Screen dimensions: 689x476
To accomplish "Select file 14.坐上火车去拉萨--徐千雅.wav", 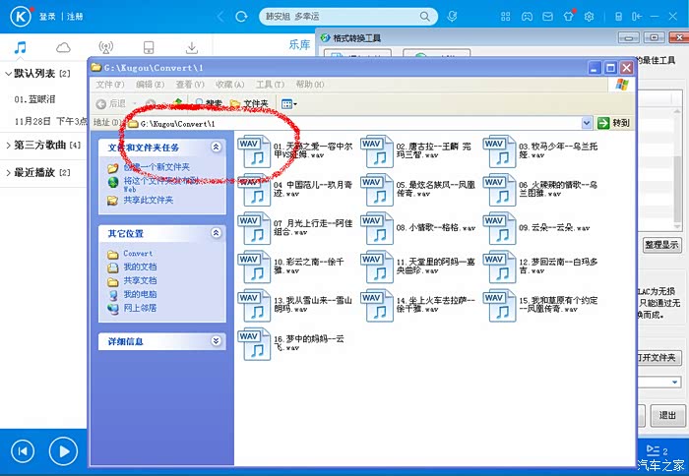I will 418,305.
